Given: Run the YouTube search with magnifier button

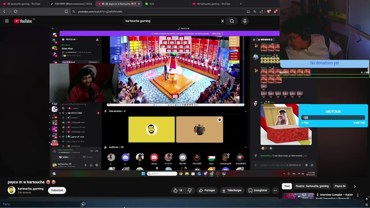Looking at the screenshot, I should coord(232,21).
